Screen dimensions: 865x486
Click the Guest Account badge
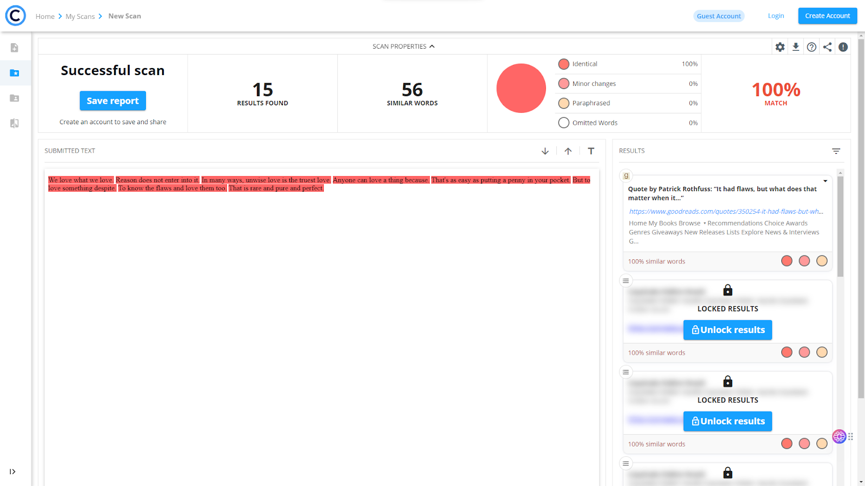[x=719, y=16]
